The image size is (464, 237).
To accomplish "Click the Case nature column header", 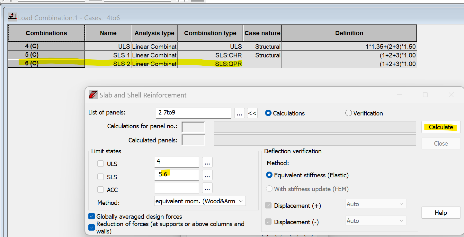I will [x=262, y=33].
